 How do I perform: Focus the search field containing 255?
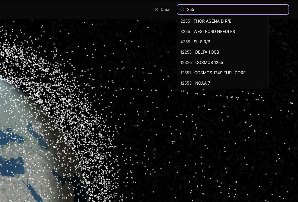coord(233,9)
